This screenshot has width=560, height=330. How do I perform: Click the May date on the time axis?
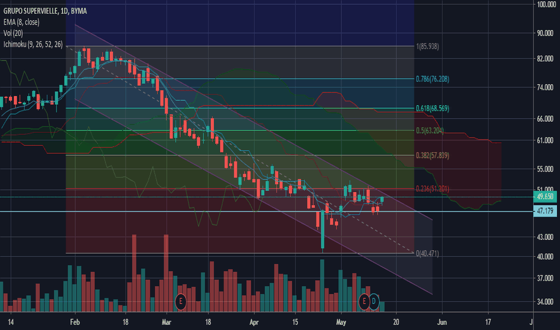[341, 322]
